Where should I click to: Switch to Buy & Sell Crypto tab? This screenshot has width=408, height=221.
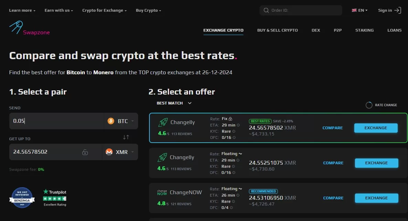tap(278, 30)
